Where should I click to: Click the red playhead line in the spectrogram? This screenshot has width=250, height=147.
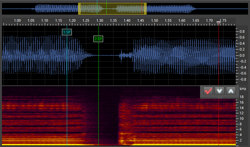219,123
